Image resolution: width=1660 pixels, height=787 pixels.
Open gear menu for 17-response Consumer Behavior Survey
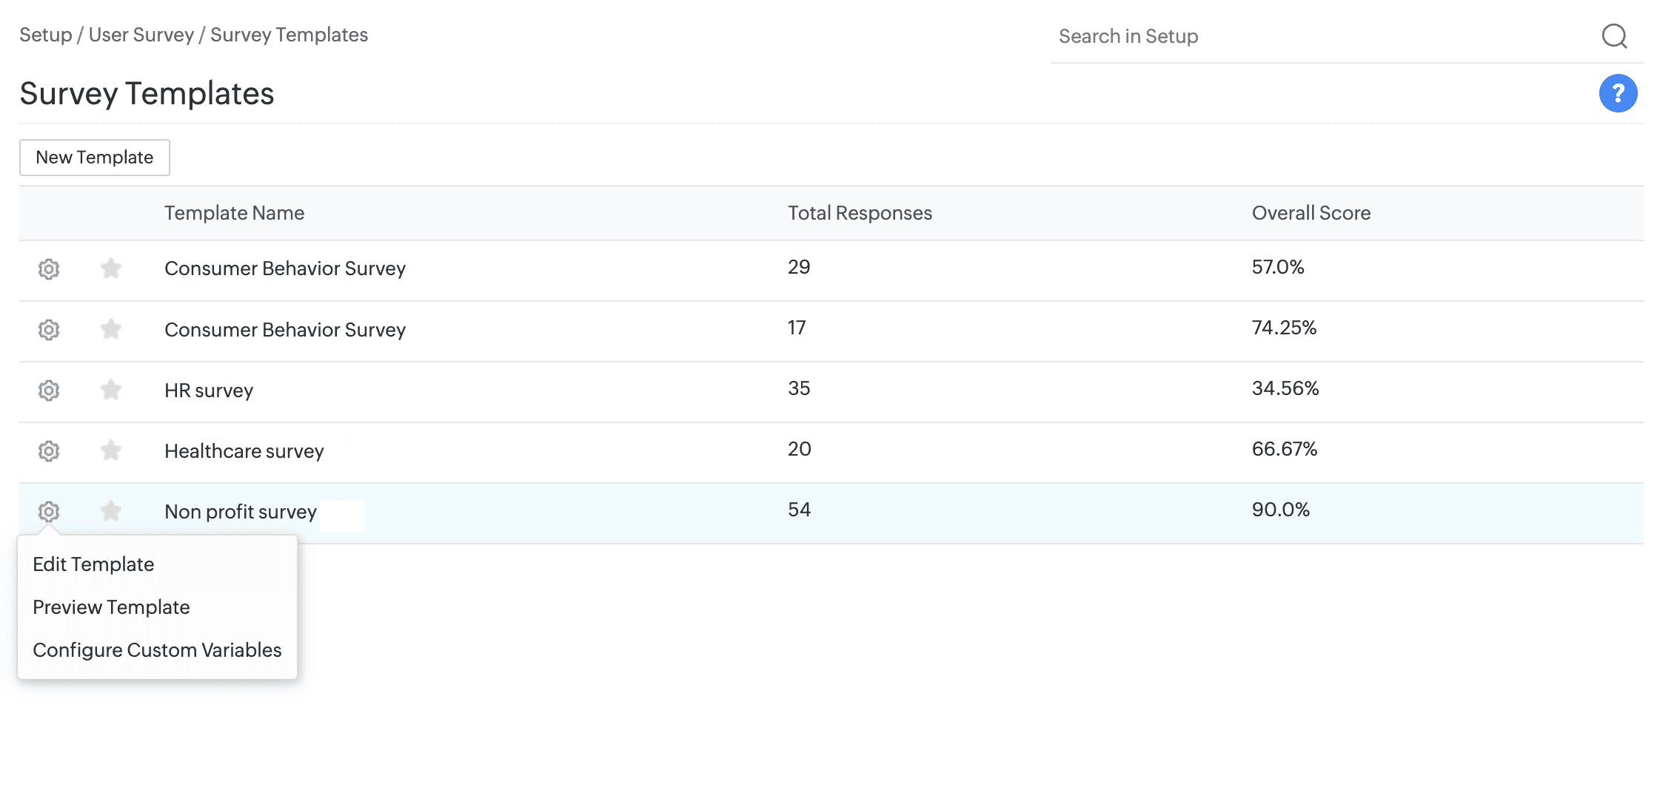pyautogui.click(x=49, y=329)
